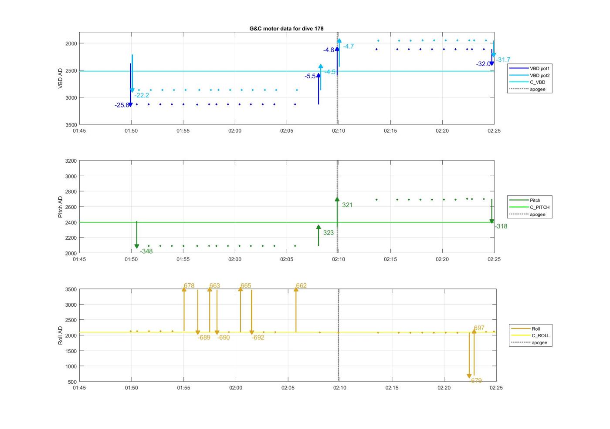Screen dimensions: 610x429
Task: Select VBD pot2 legend entry
Action: 530,75
